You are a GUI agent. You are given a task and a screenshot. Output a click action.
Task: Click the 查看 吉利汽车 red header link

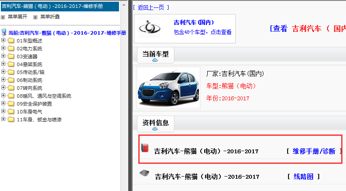click(308, 28)
